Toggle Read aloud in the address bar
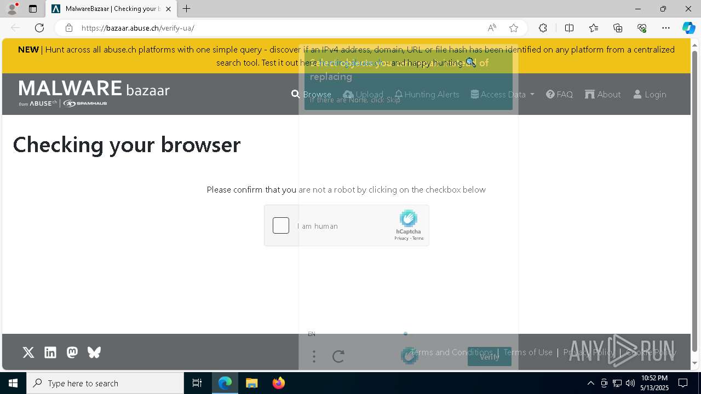The height and width of the screenshot is (394, 701). click(x=492, y=28)
